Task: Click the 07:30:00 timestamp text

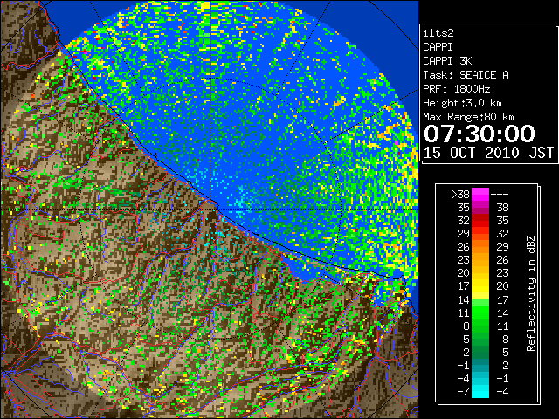Action: (480, 134)
